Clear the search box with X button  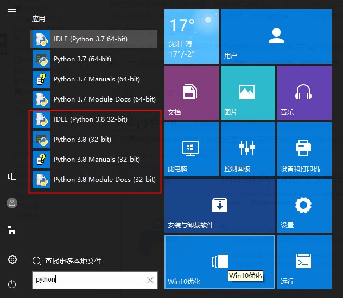point(150,280)
